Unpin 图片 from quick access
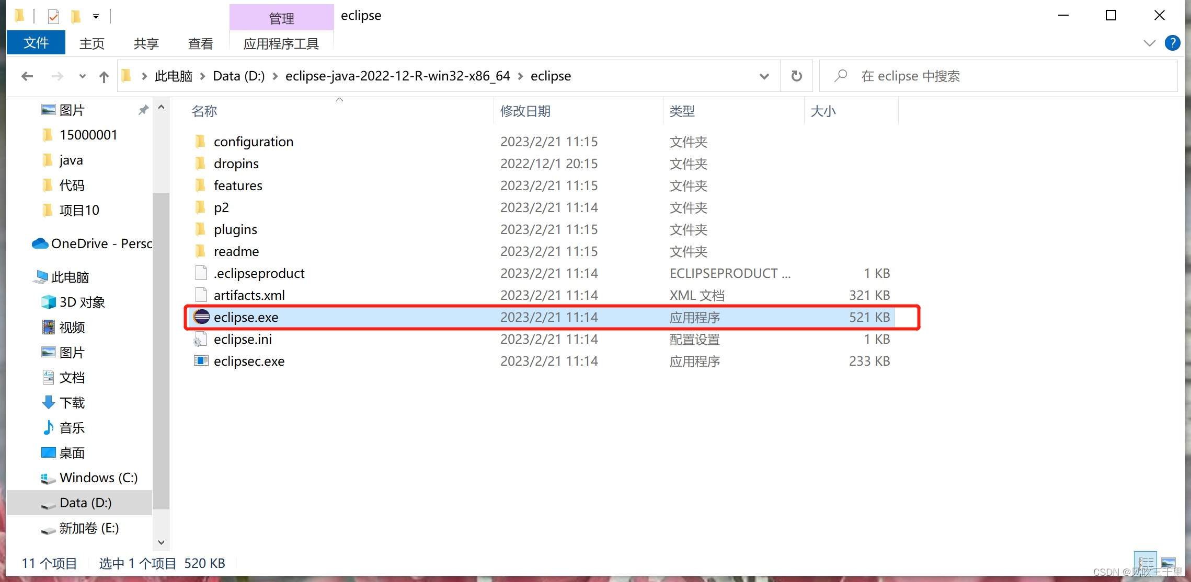Image resolution: width=1191 pixels, height=582 pixels. [143, 110]
